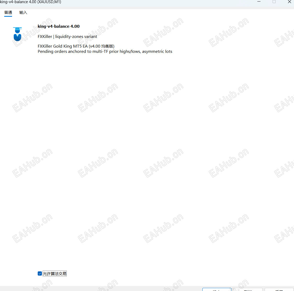Close the EA properties dialog

289,2
